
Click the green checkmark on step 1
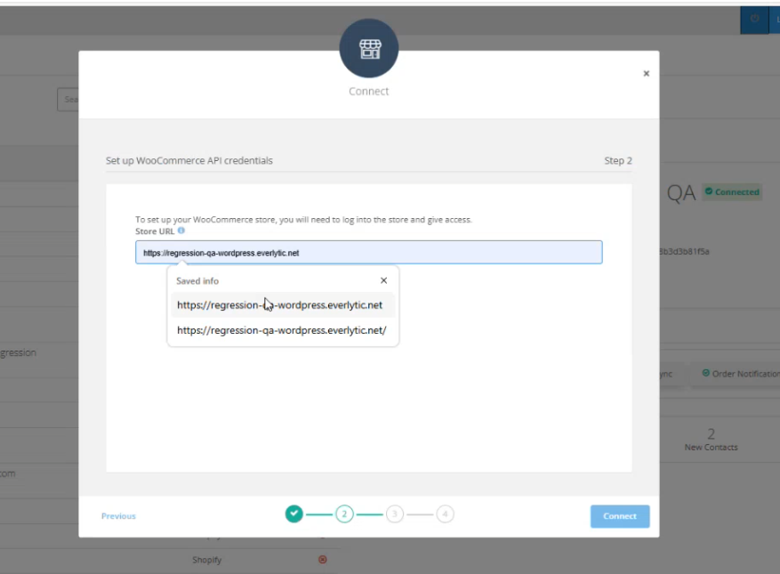(294, 514)
